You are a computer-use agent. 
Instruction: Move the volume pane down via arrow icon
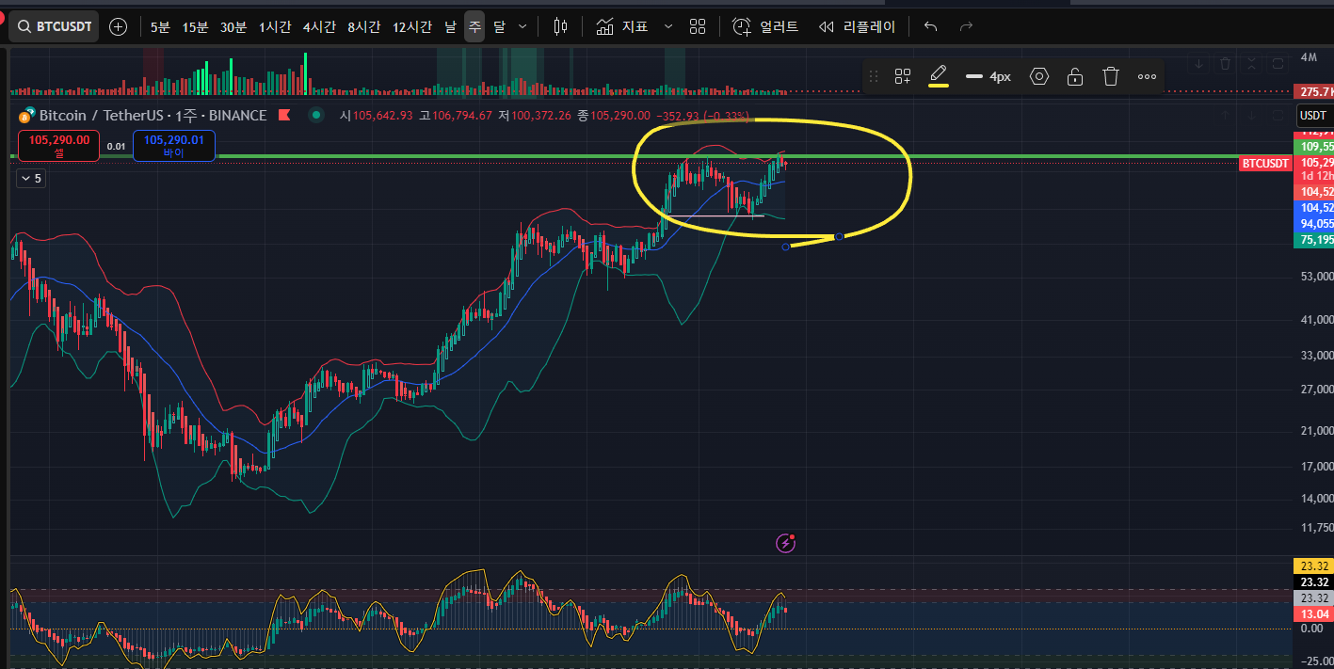coord(1198,64)
